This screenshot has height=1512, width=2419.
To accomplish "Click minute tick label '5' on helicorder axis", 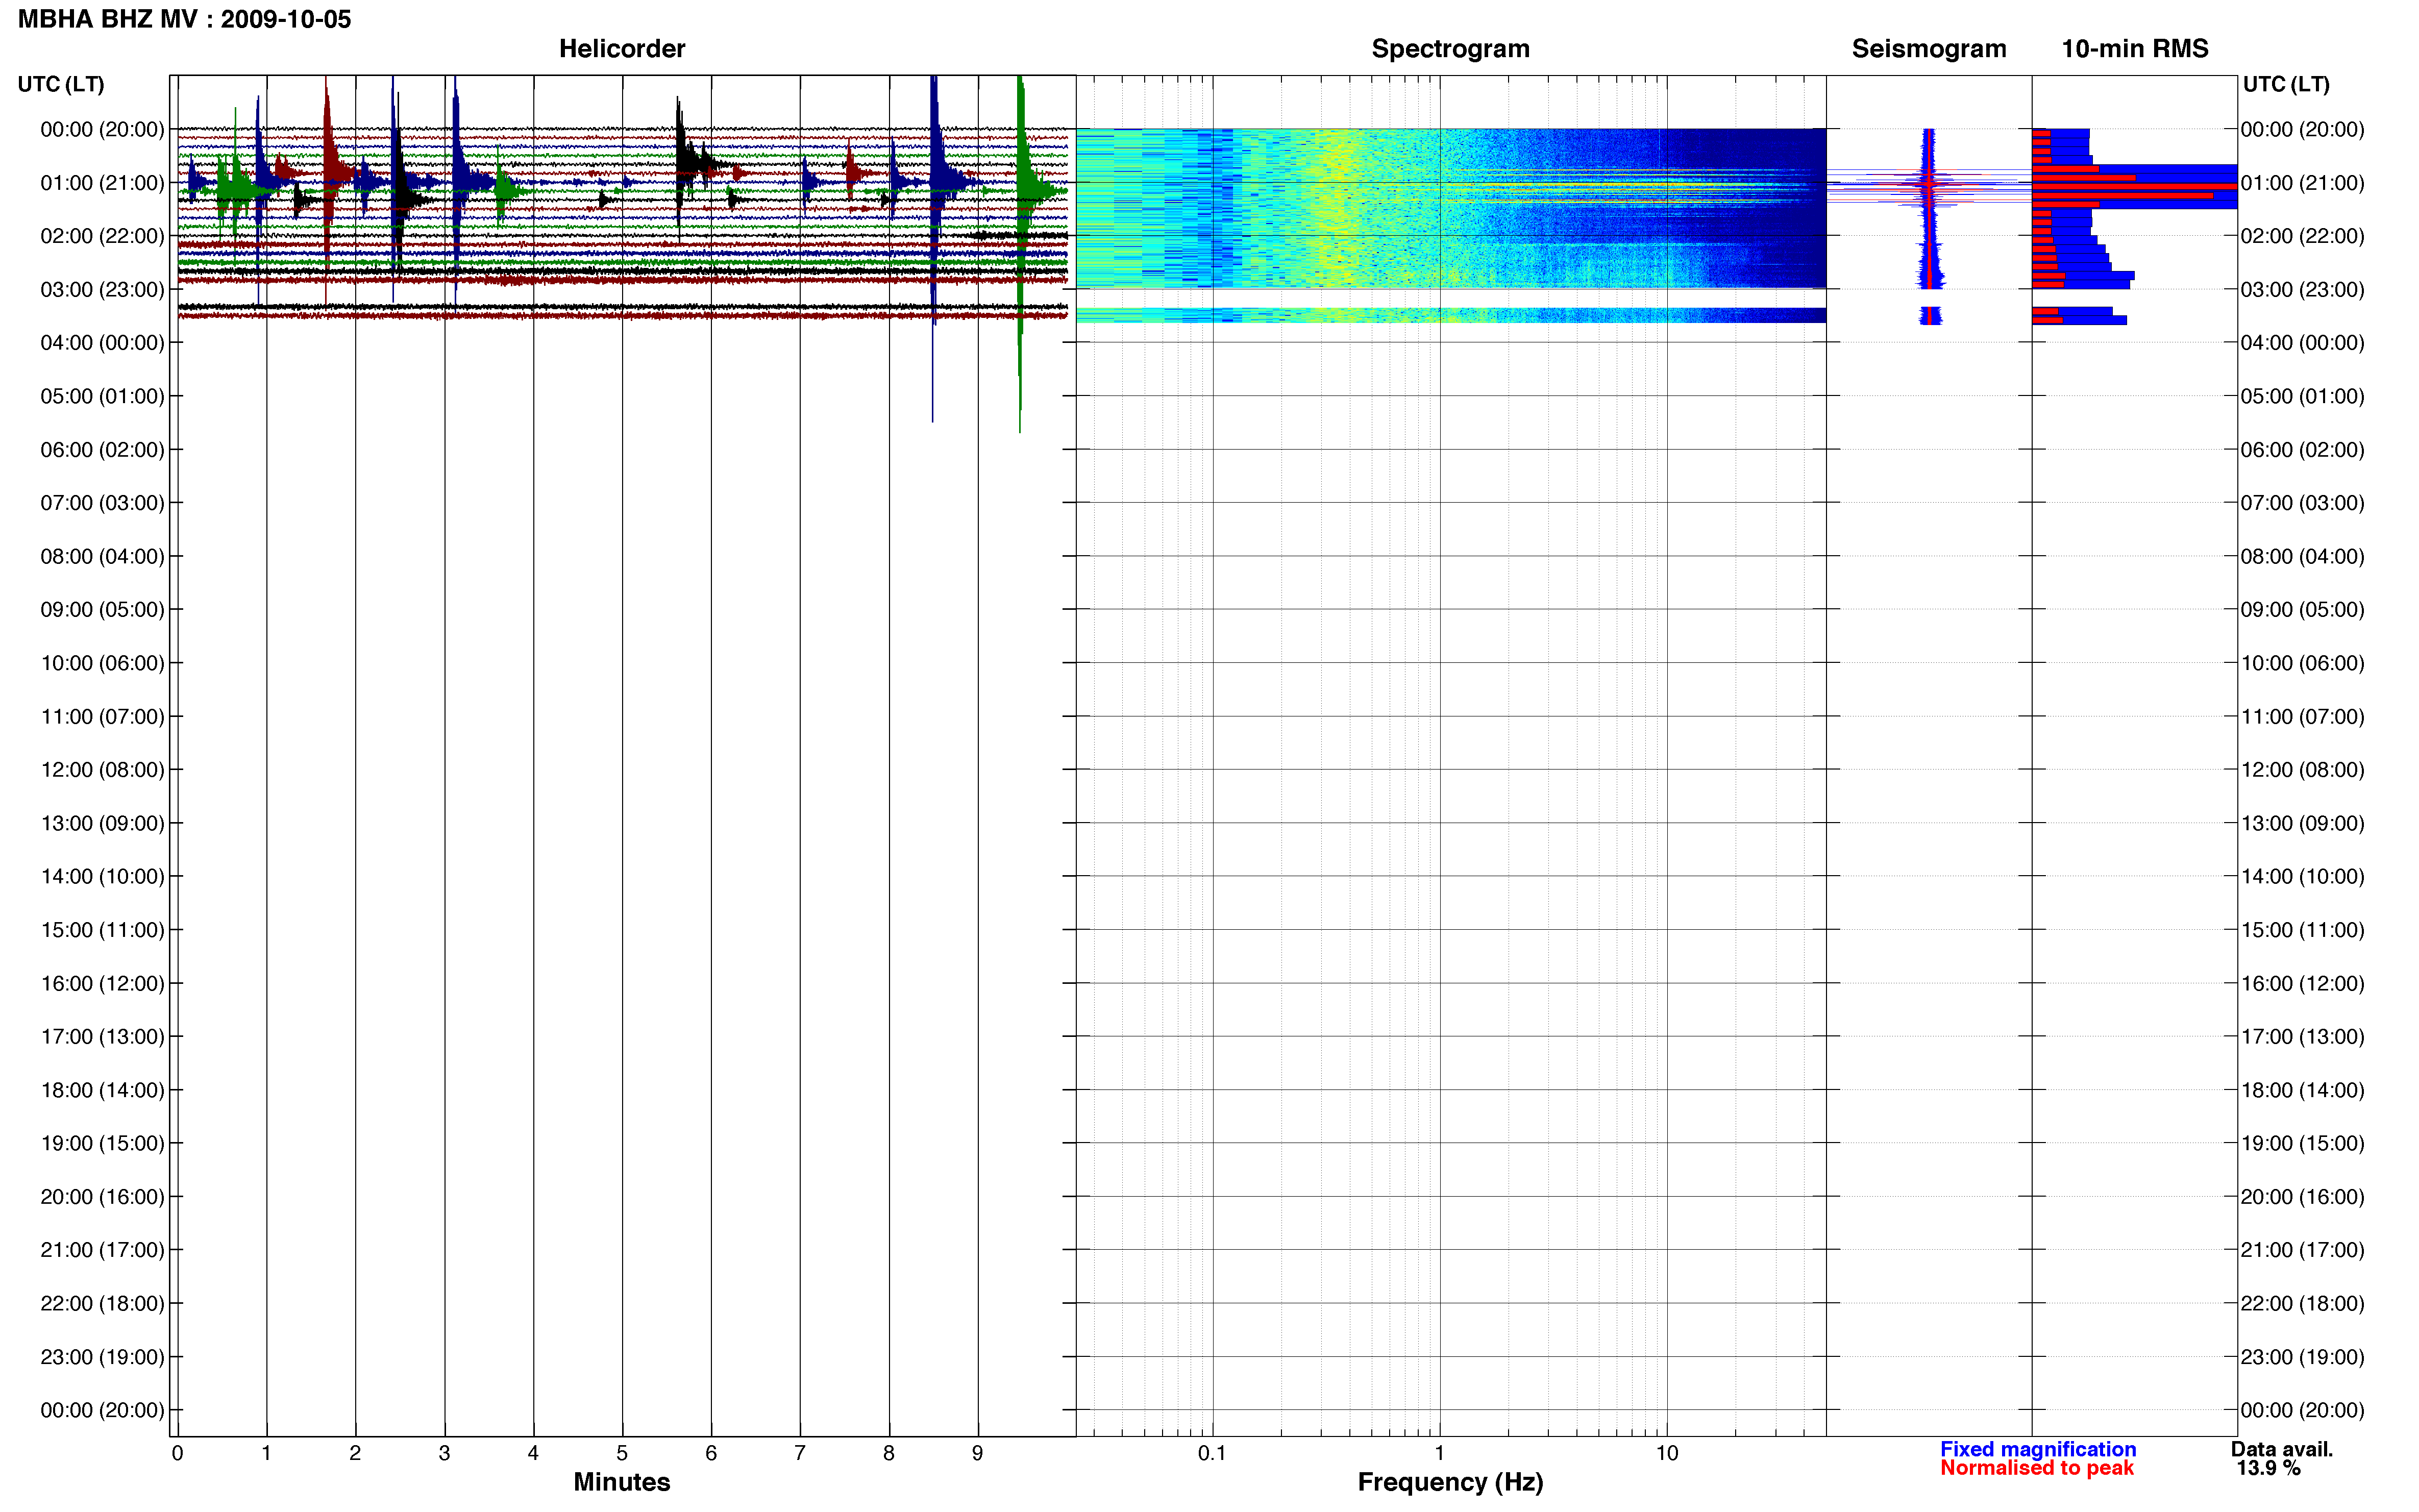I will [x=622, y=1453].
